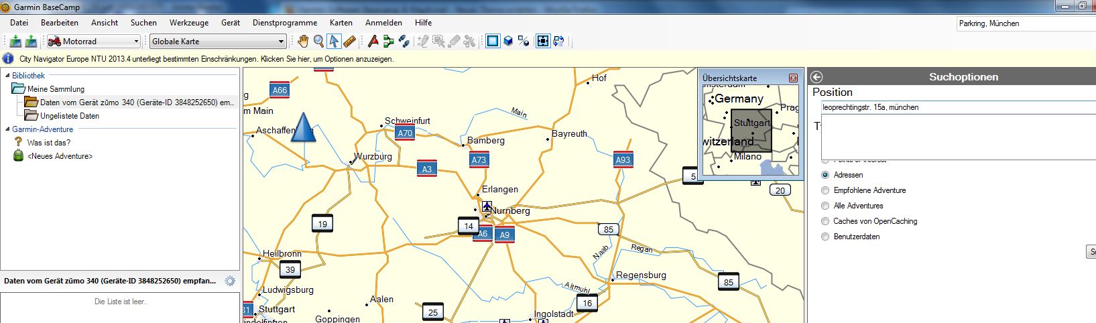1096x323 pixels.
Task: Switch to 3D map cube icon
Action: pyautogui.click(x=508, y=42)
